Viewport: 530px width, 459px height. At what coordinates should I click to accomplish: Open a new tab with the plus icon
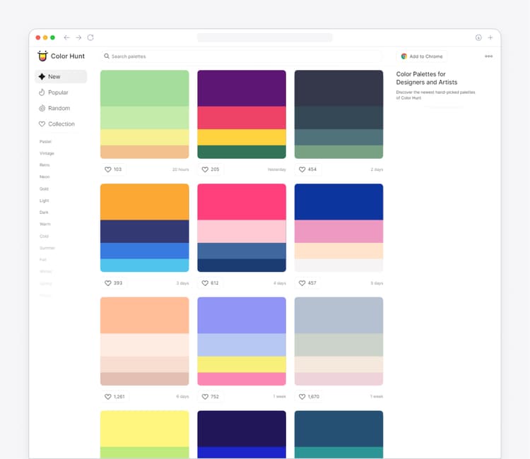pos(490,37)
